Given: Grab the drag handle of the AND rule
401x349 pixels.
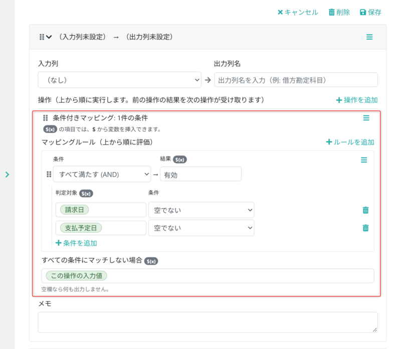Looking at the screenshot, I should (x=49, y=174).
